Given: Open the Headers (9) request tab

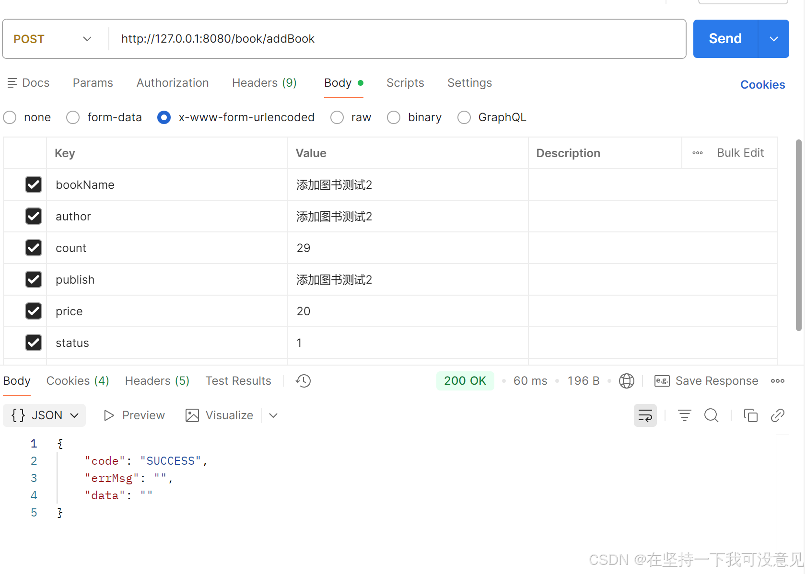Looking at the screenshot, I should click(x=264, y=83).
